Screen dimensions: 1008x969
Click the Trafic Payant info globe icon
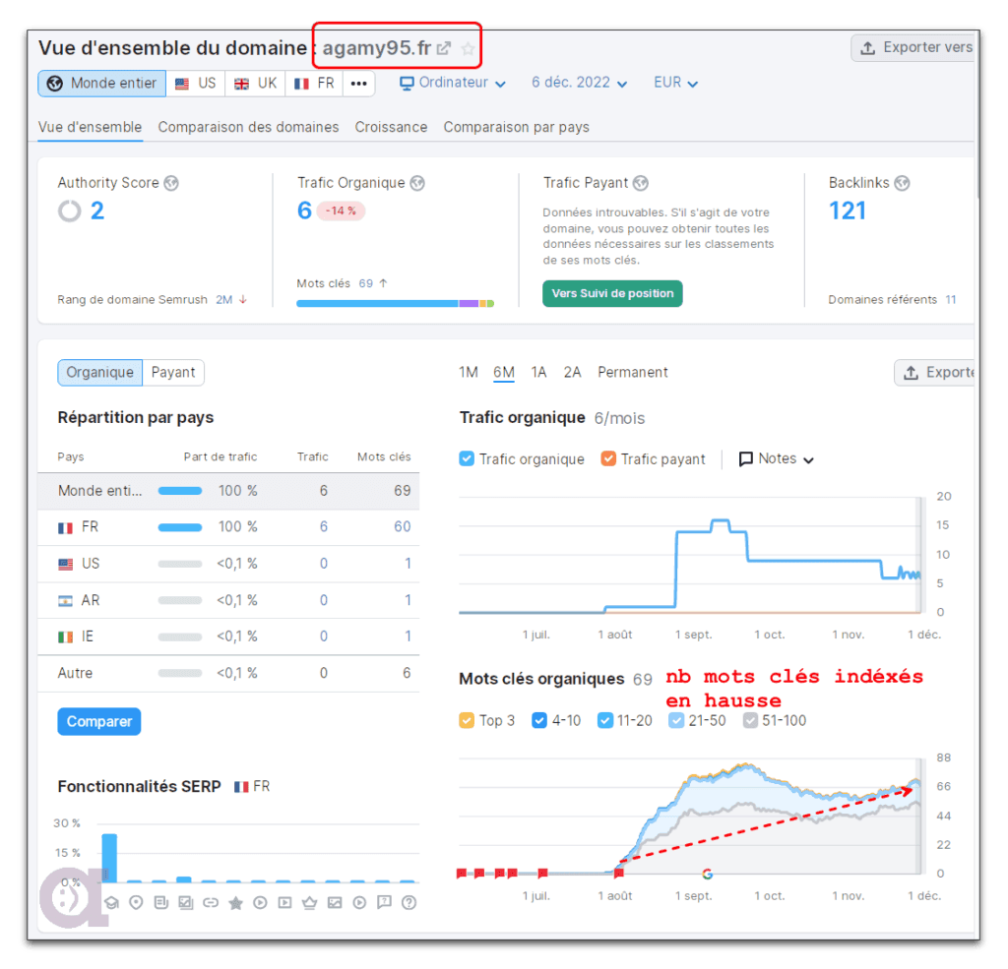(641, 183)
